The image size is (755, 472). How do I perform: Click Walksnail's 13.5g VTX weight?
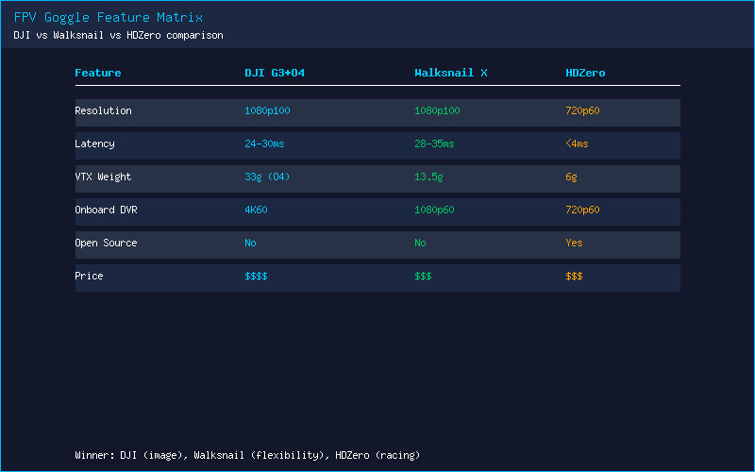coord(428,177)
